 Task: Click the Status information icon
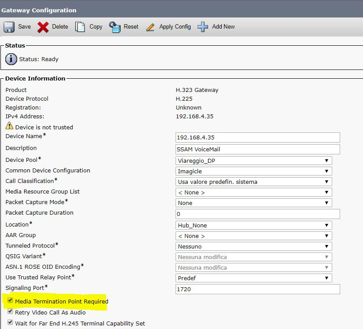pos(11,59)
